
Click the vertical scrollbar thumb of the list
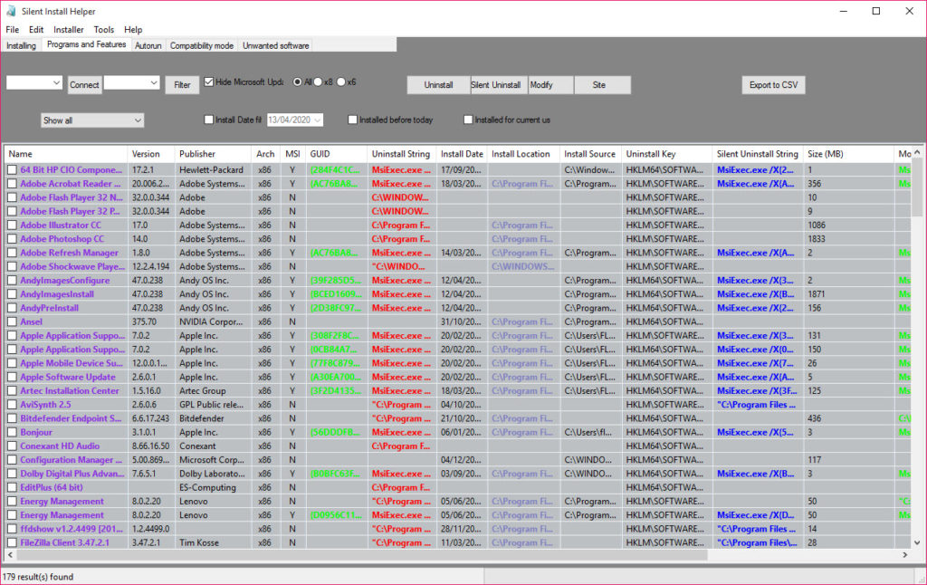tap(917, 188)
